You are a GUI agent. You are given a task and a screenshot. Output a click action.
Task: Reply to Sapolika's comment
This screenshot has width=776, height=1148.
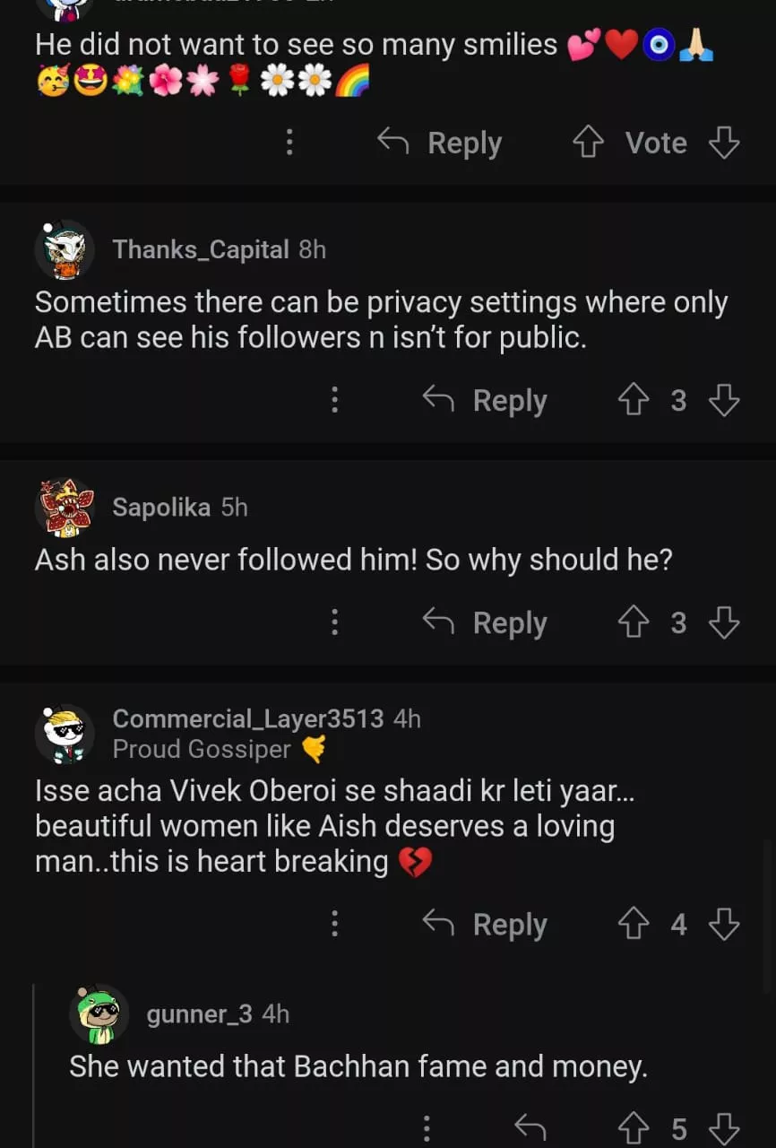pyautogui.click(x=485, y=622)
